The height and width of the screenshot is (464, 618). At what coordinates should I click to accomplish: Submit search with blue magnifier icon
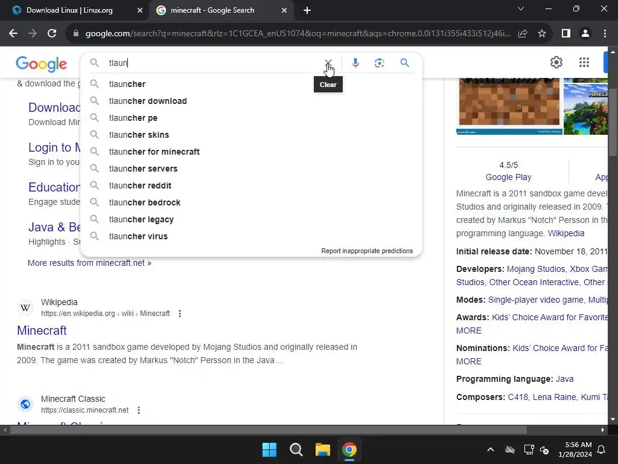coord(404,63)
